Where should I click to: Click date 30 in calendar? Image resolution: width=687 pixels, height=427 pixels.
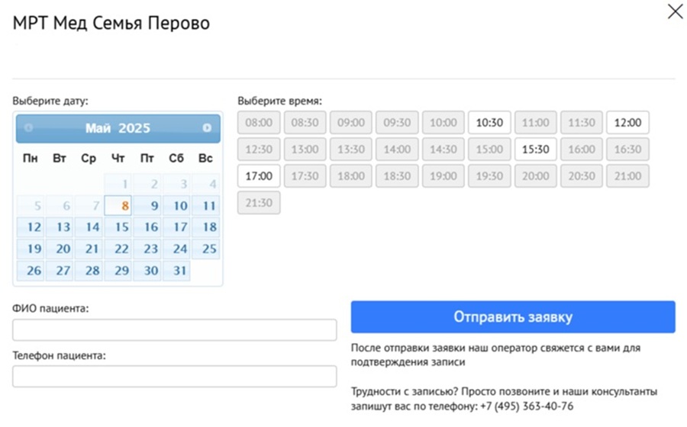147,271
